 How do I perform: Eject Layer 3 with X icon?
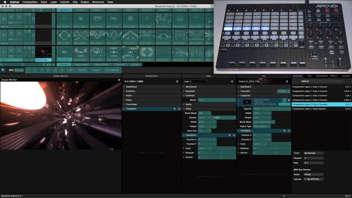tap(4, 19)
